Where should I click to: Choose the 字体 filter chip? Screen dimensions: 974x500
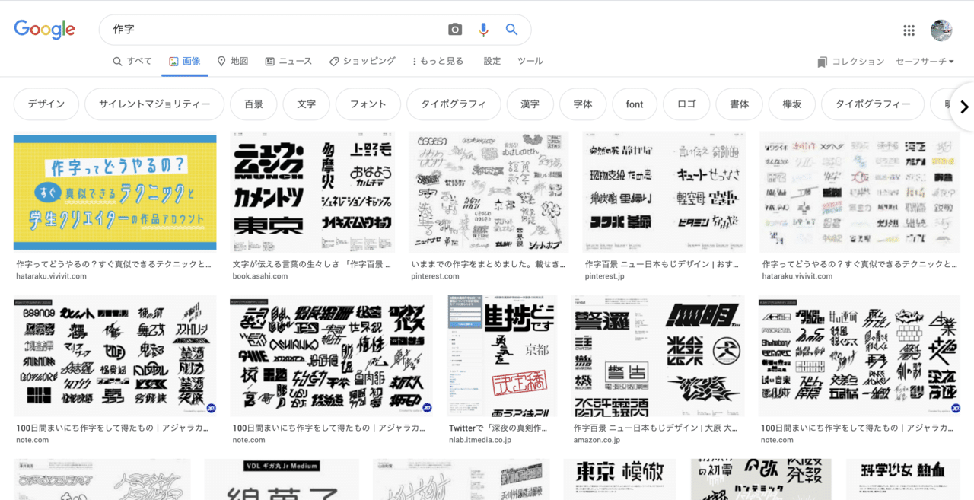coord(583,104)
